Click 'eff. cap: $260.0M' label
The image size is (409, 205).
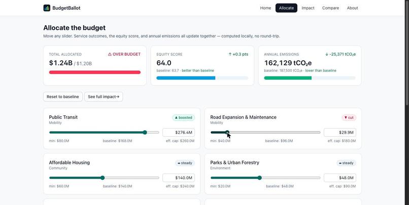pos(180,141)
